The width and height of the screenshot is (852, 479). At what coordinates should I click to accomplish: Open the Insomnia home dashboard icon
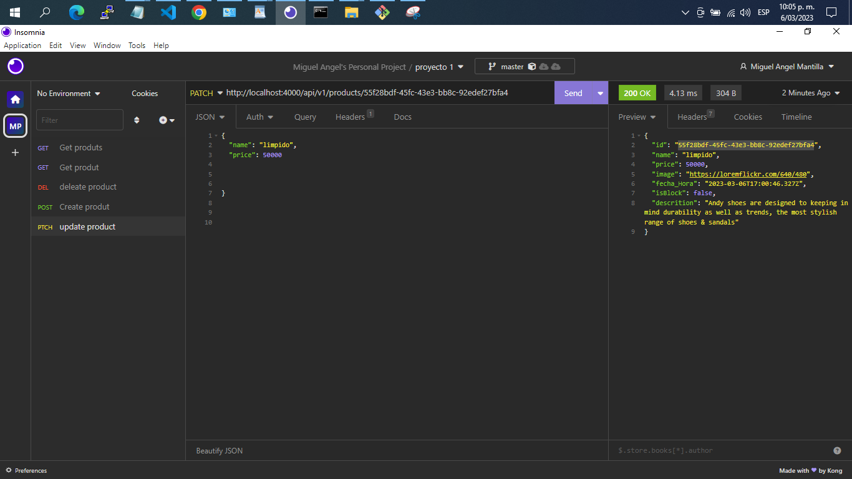(15, 99)
